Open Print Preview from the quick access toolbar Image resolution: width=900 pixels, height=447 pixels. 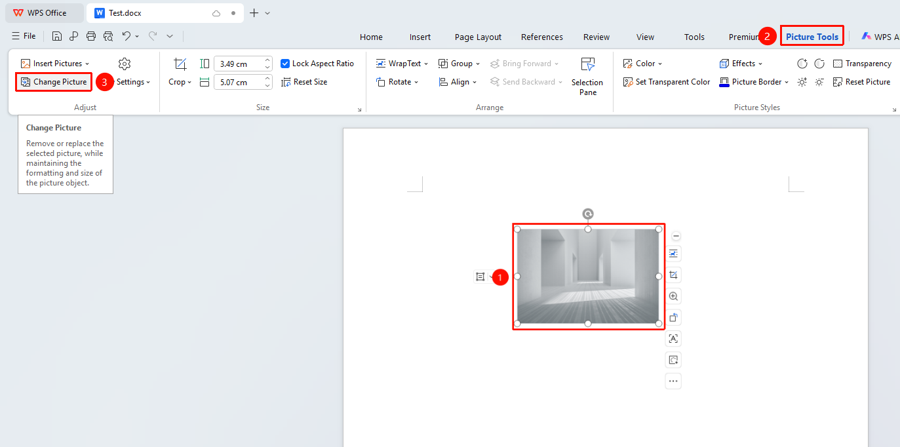108,36
